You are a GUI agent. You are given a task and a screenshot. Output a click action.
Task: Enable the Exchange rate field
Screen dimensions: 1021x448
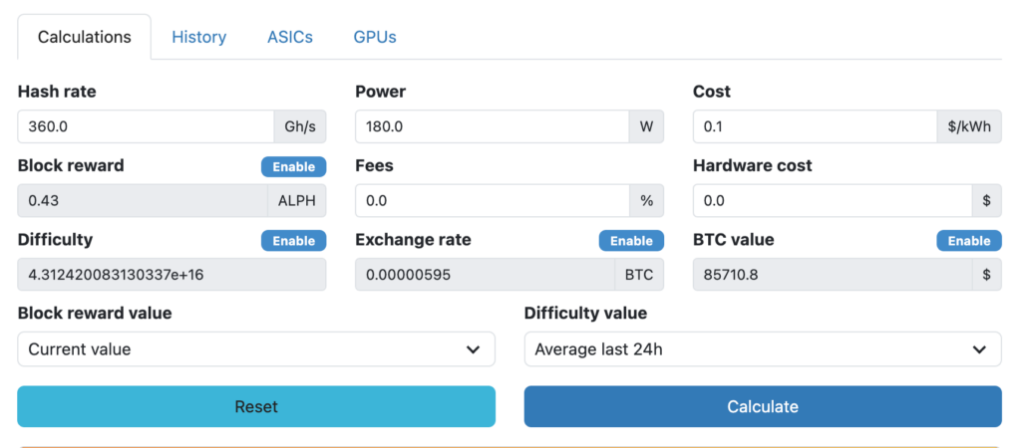point(631,241)
